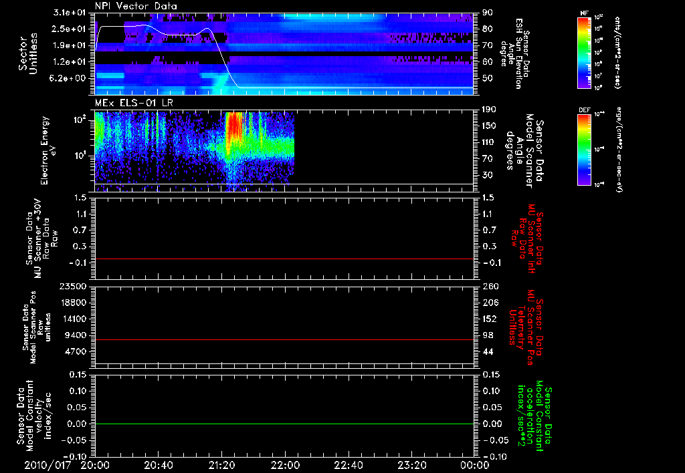This screenshot has width=685, height=473.
Task: Select the "44" telemetry tick value
Action: click(x=488, y=351)
